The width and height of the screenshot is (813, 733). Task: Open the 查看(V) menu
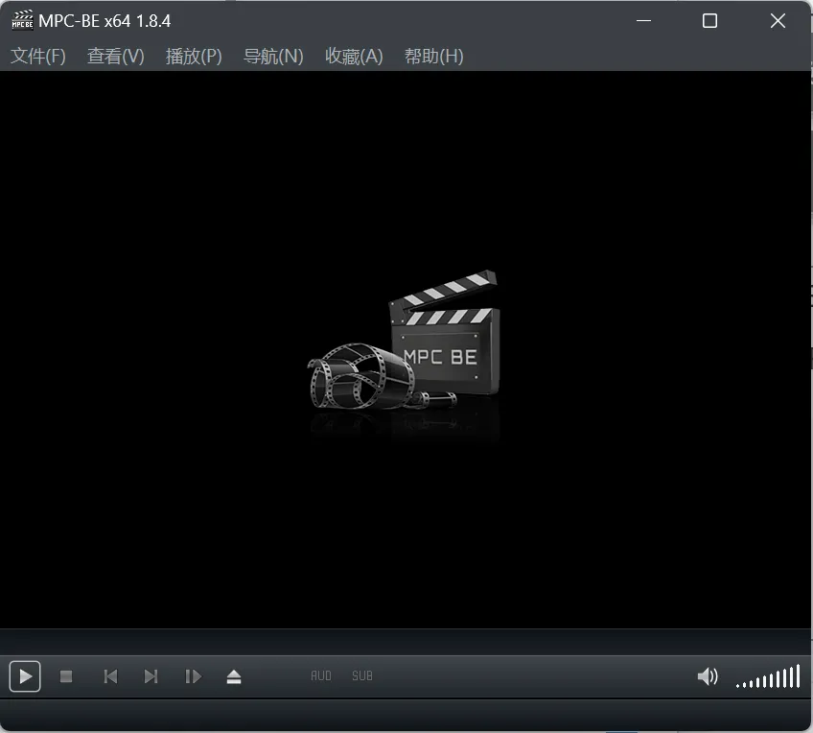(x=116, y=57)
